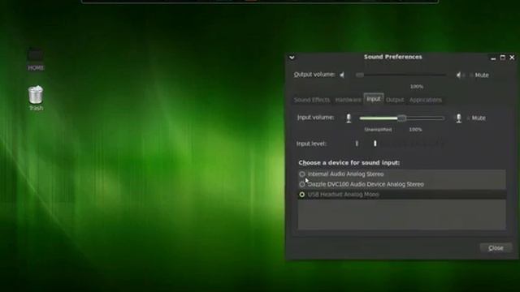Click the loud speaker icon near the output Mute checkbox
This screenshot has height=292, width=520.
point(459,75)
